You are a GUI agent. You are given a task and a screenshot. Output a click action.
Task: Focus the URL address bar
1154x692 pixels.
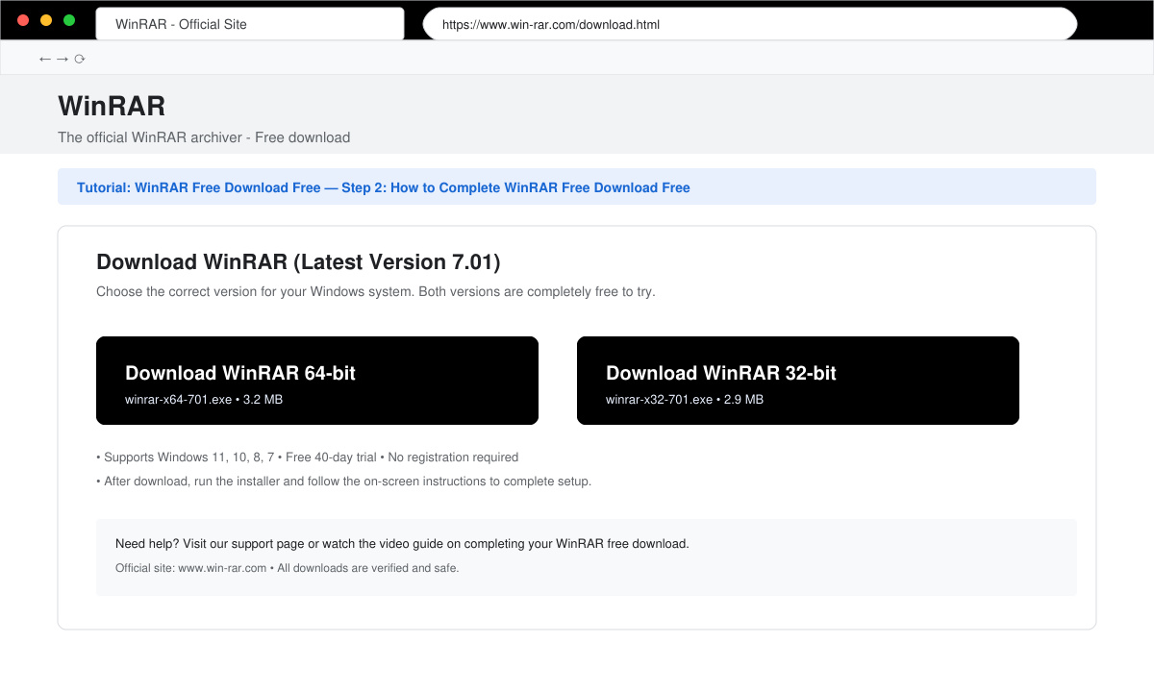[x=750, y=24]
